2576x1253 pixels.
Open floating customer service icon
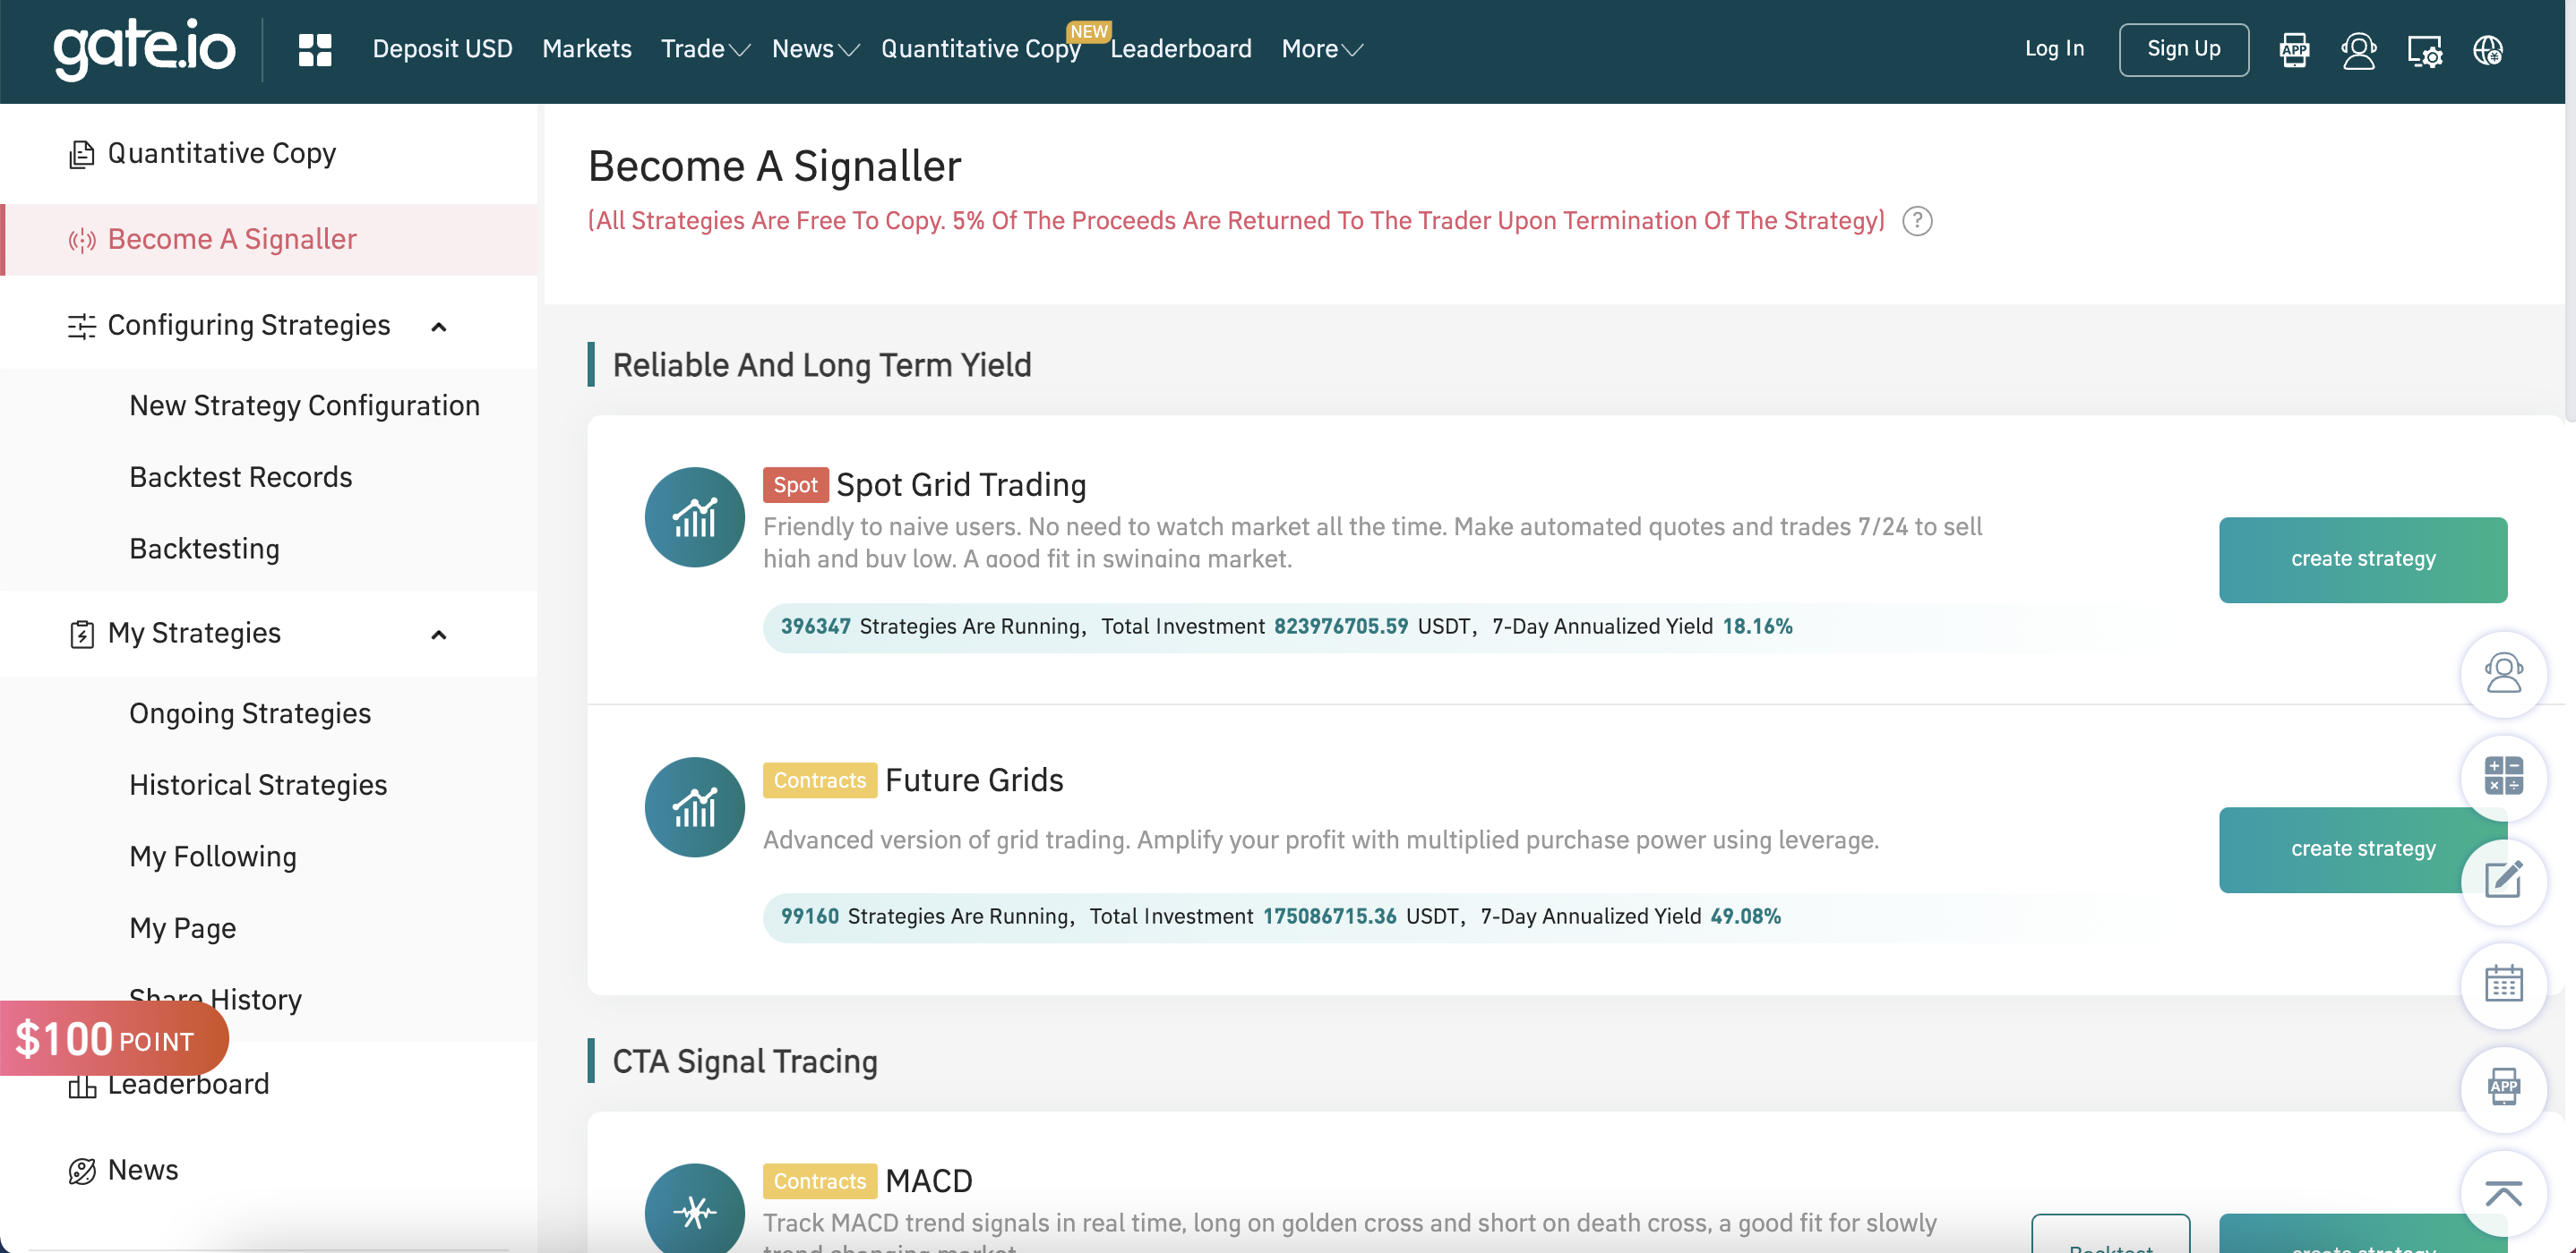[2504, 673]
